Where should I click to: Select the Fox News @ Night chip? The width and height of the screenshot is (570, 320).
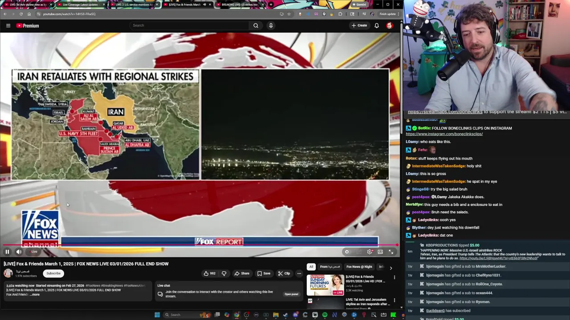[359, 267]
